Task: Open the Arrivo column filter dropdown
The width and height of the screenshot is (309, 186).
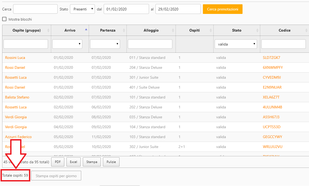Action: click(x=67, y=44)
